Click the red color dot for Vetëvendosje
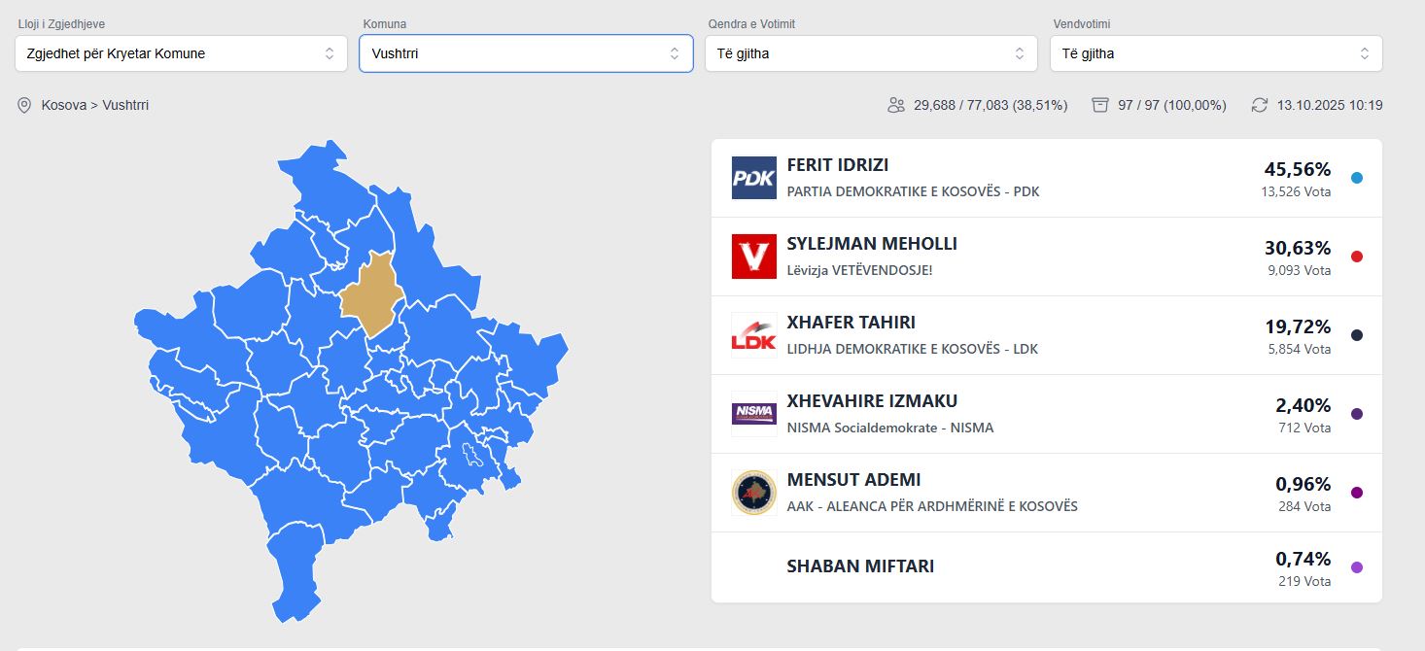The height and width of the screenshot is (651, 1425). 1357,257
